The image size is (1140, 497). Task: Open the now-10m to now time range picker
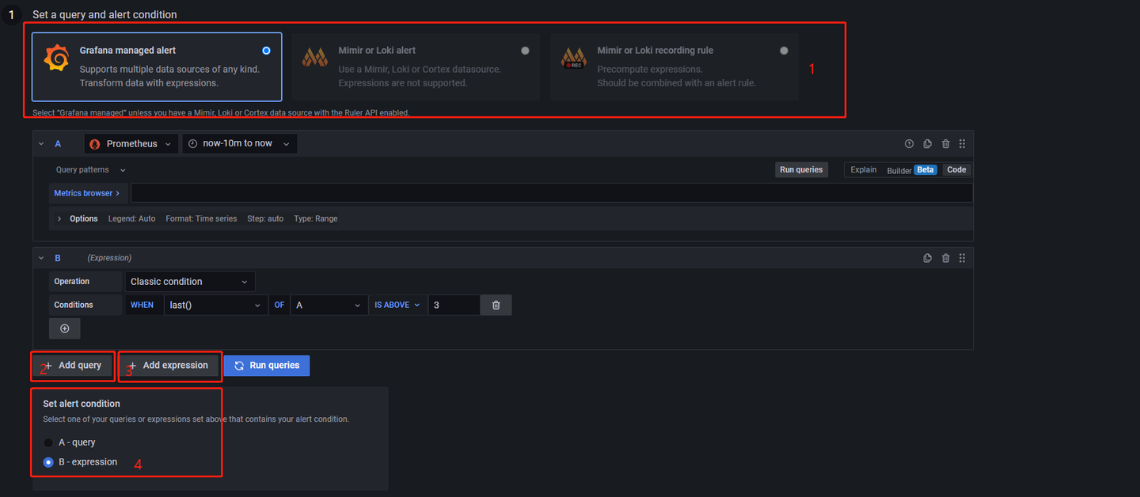(x=239, y=143)
